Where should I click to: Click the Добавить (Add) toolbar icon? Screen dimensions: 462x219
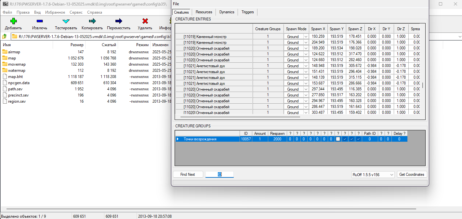pos(13,21)
